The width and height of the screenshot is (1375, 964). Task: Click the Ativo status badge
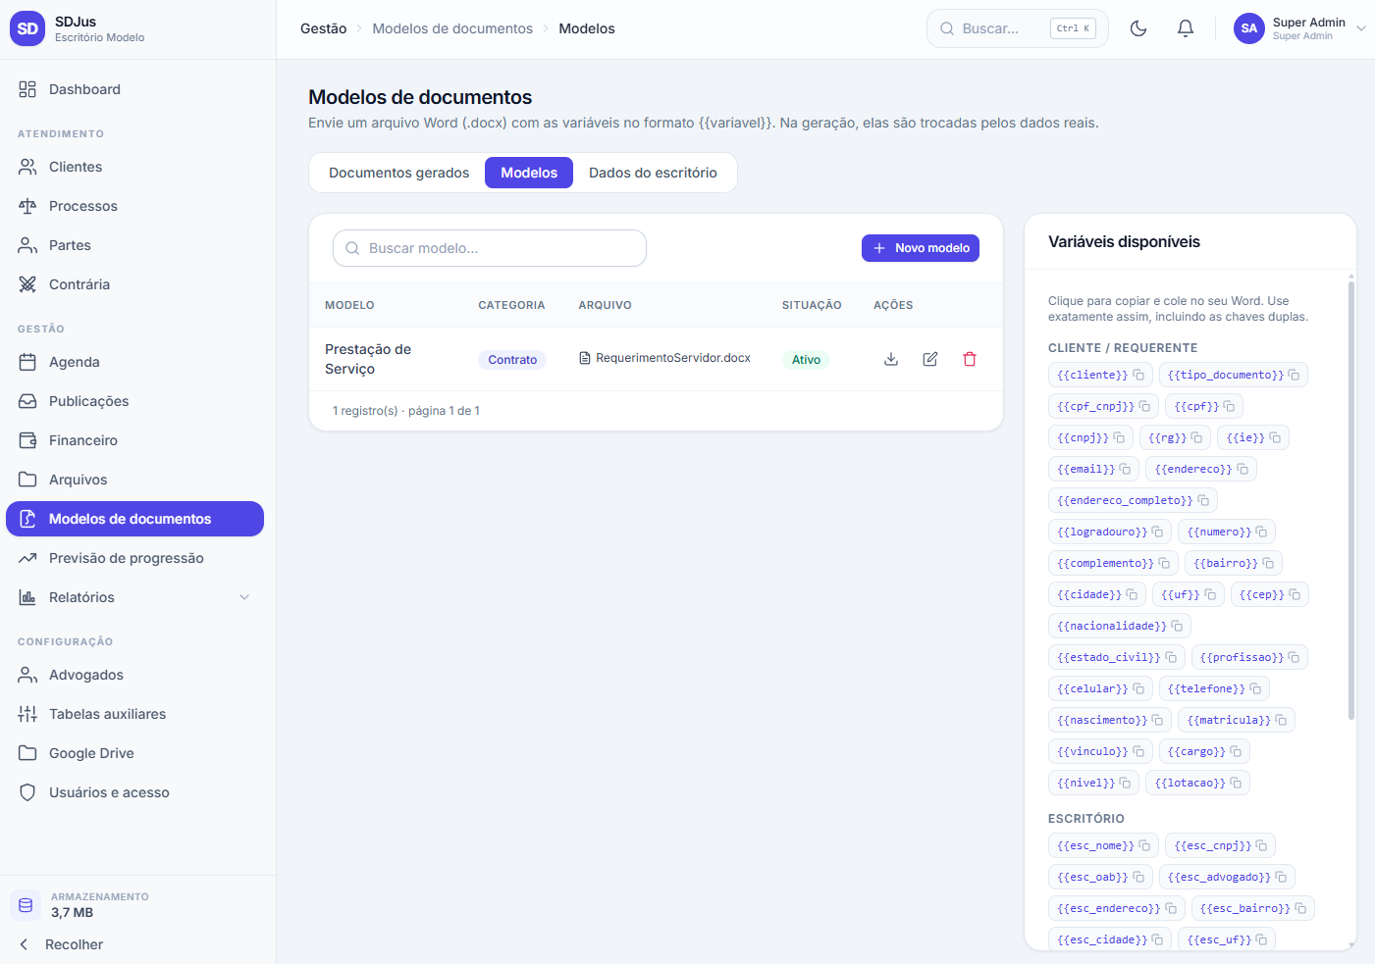tap(806, 360)
